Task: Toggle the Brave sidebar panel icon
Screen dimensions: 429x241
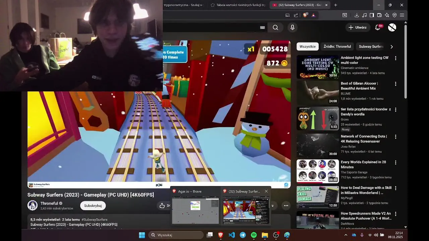Action: pos(372,15)
